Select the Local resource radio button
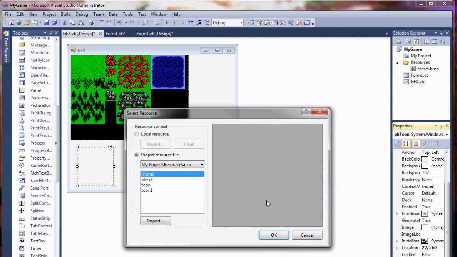457x257 pixels. tap(137, 134)
